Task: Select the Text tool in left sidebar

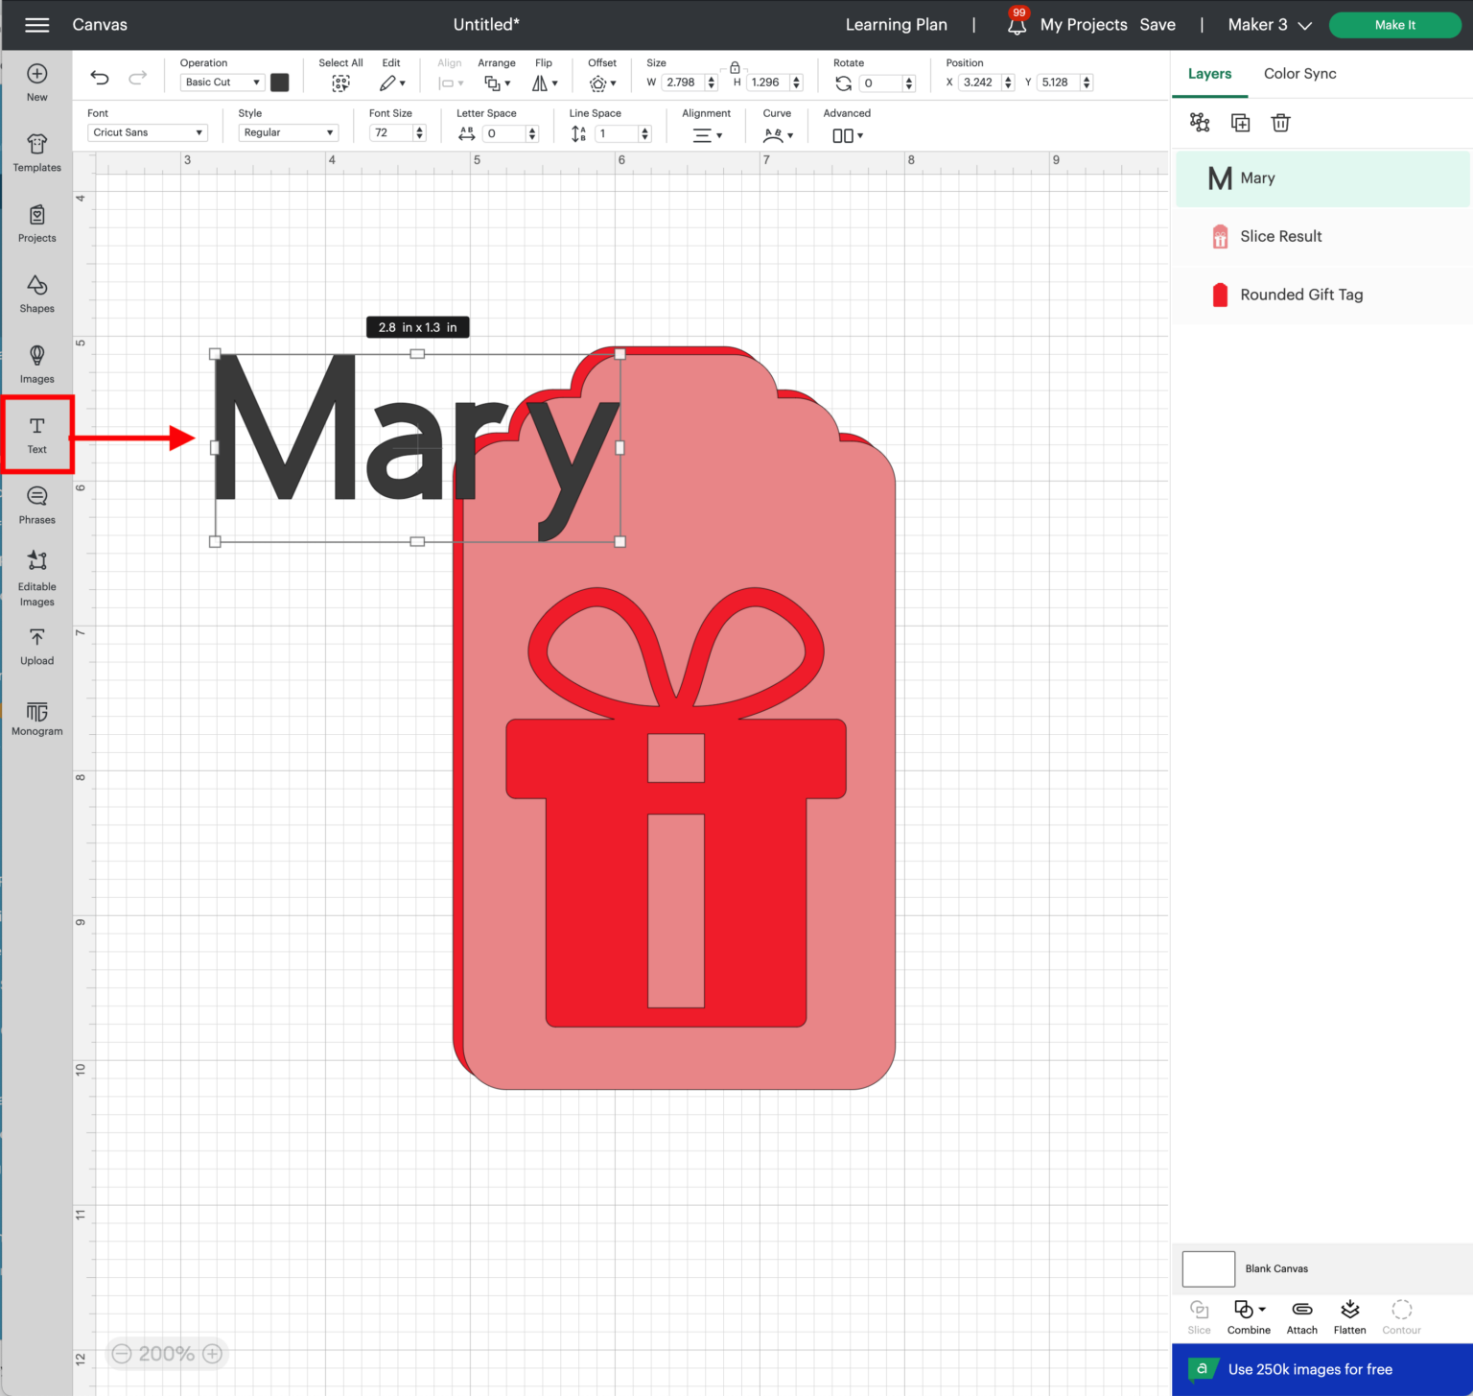Action: [36, 434]
